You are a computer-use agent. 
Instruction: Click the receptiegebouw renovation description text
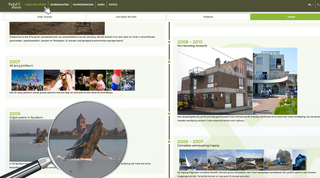(x=248, y=119)
